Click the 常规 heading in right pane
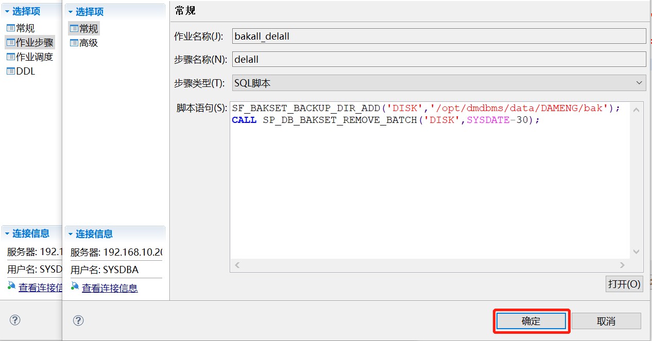This screenshot has height=341, width=652. point(185,11)
